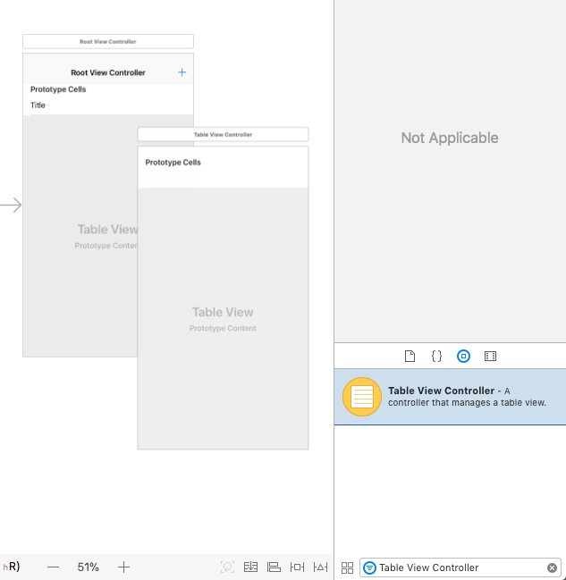Open the Embed In Stack menu
The image size is (566, 580).
coord(250,567)
